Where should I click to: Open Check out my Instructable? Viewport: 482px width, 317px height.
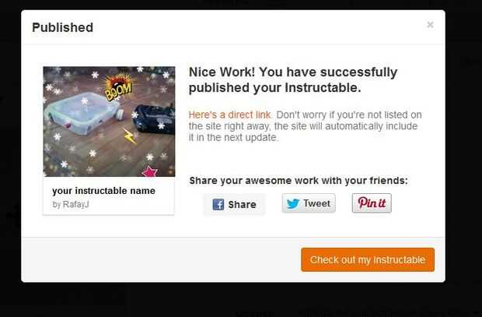tap(368, 259)
